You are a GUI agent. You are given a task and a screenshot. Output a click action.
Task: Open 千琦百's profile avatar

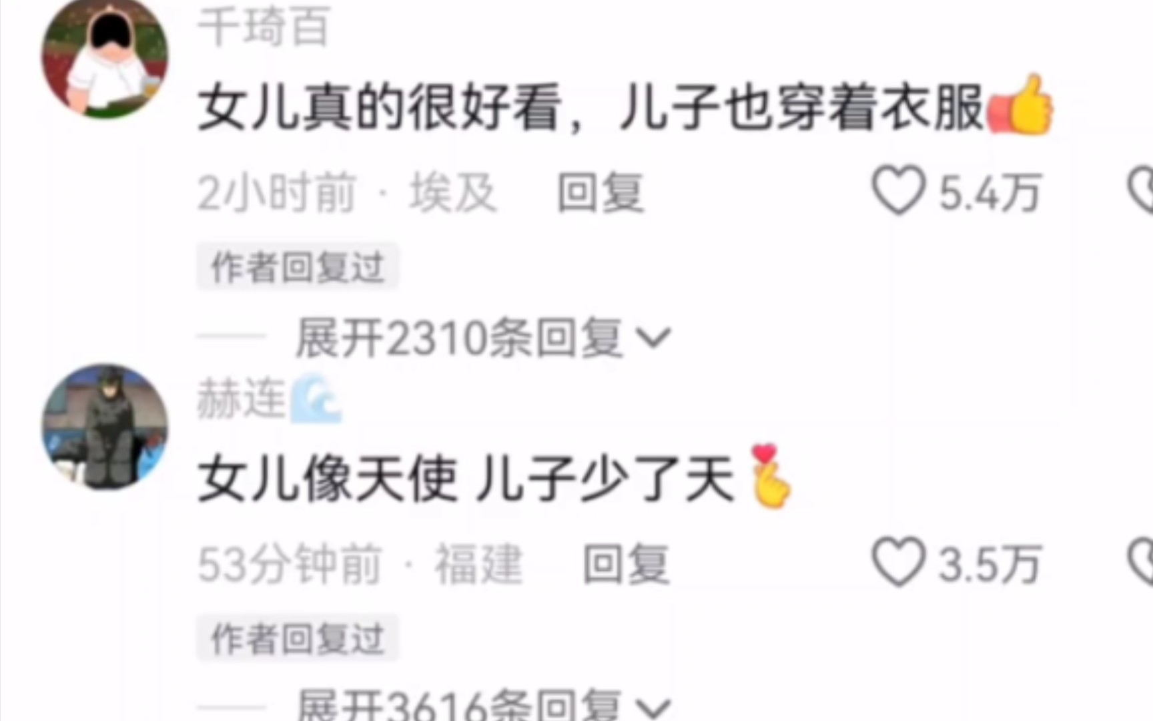click(105, 57)
